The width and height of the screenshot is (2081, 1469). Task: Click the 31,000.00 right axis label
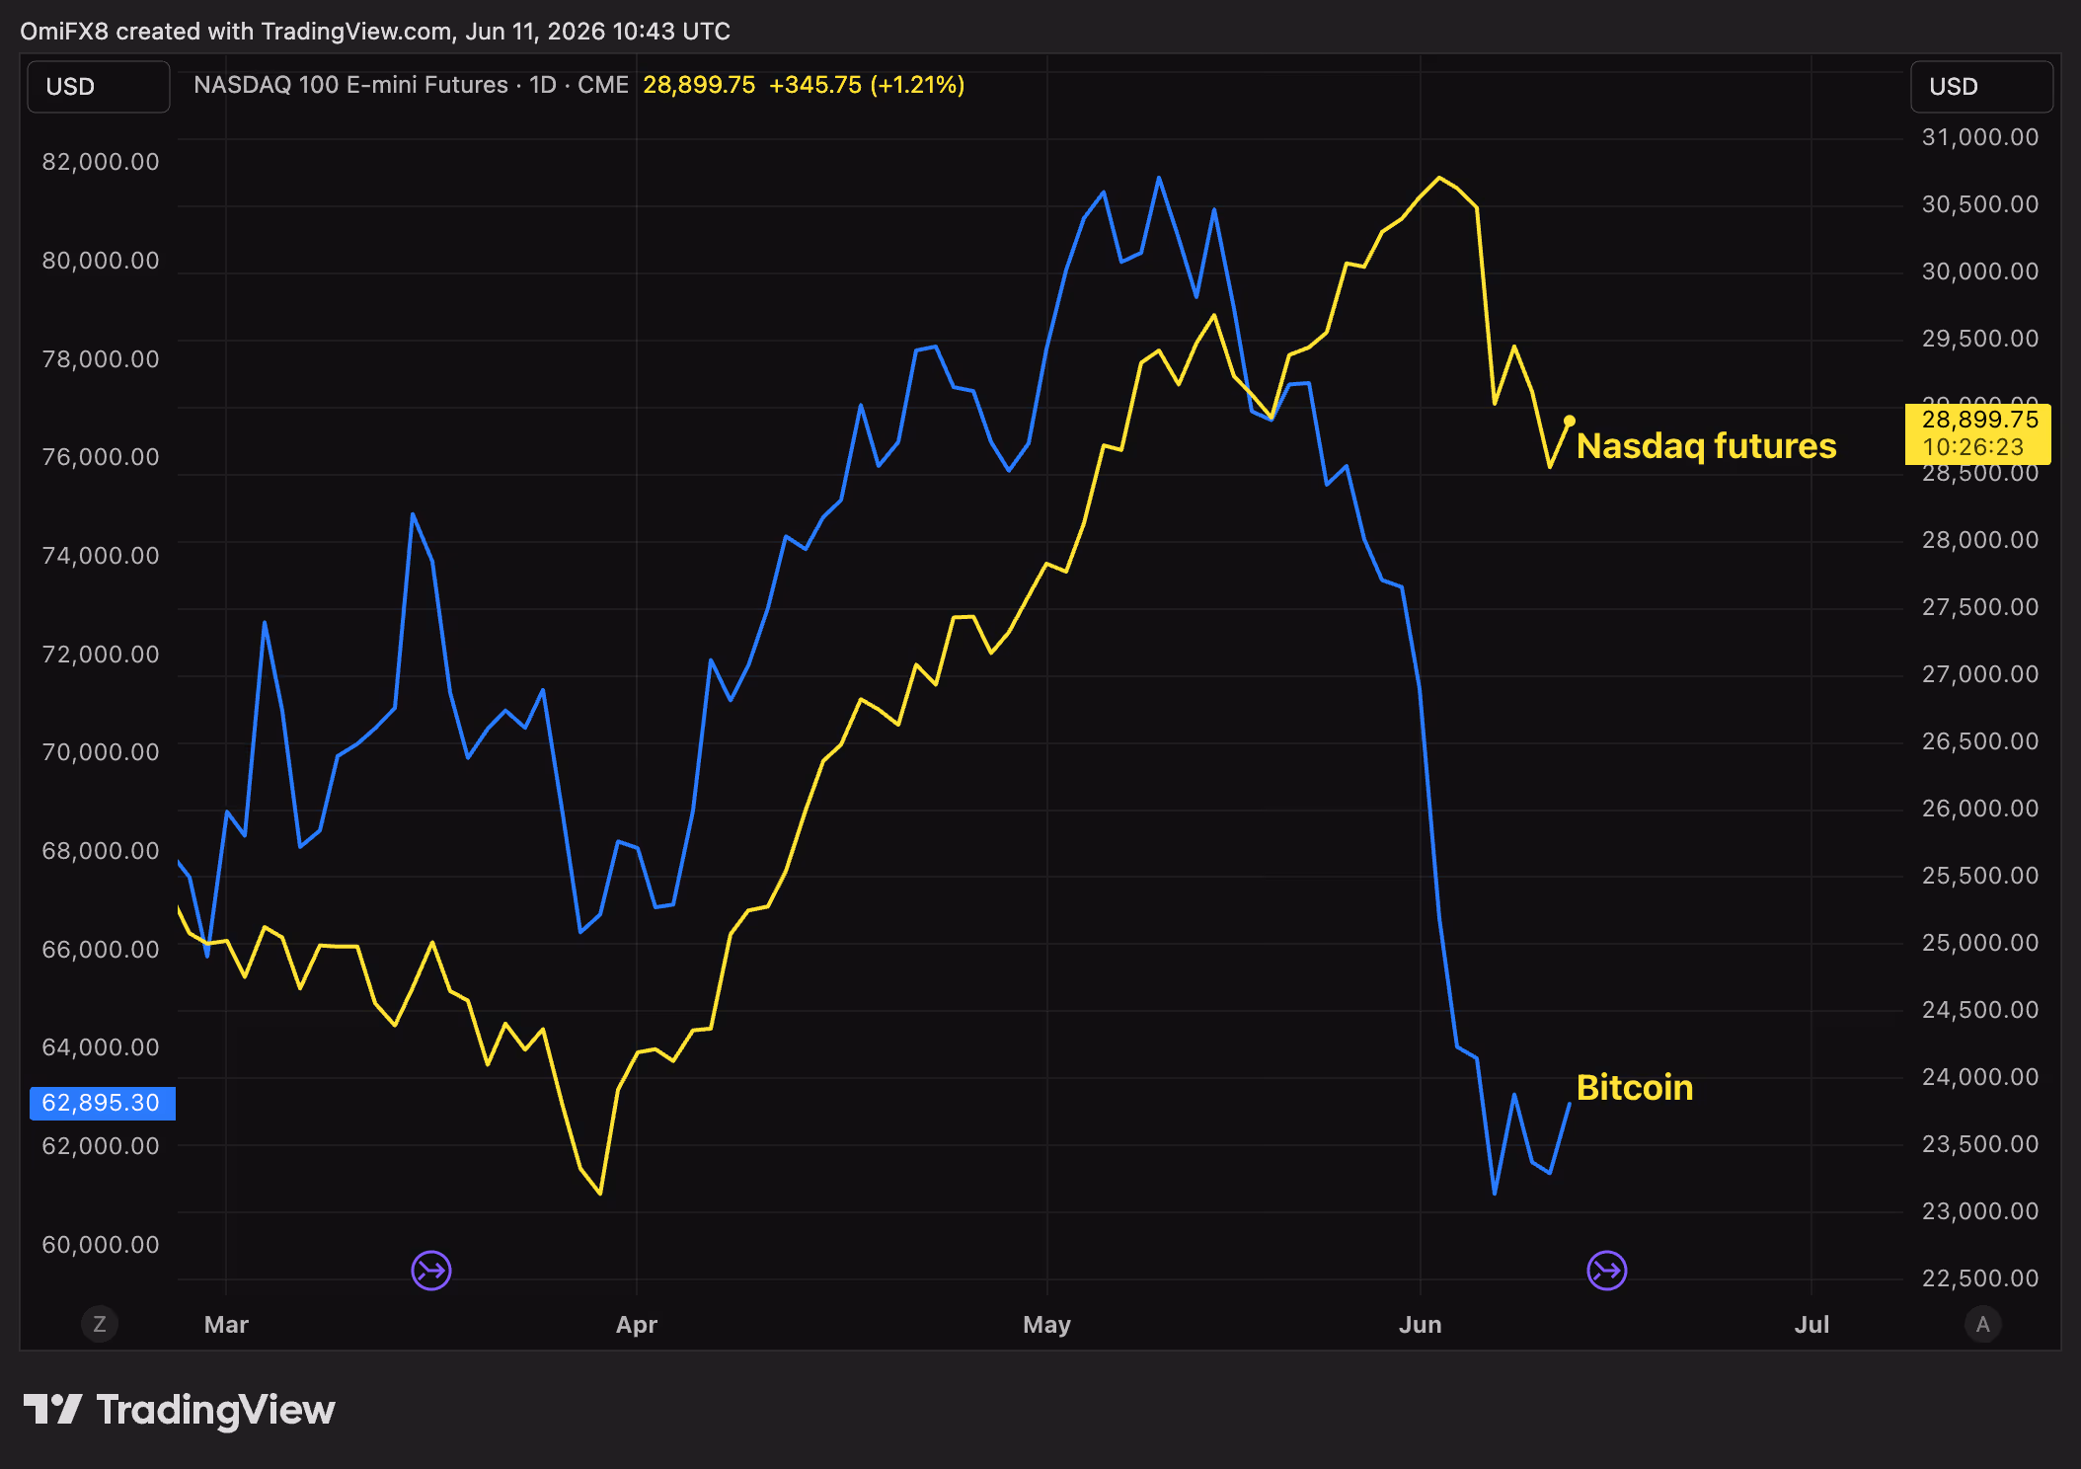[x=1980, y=137]
